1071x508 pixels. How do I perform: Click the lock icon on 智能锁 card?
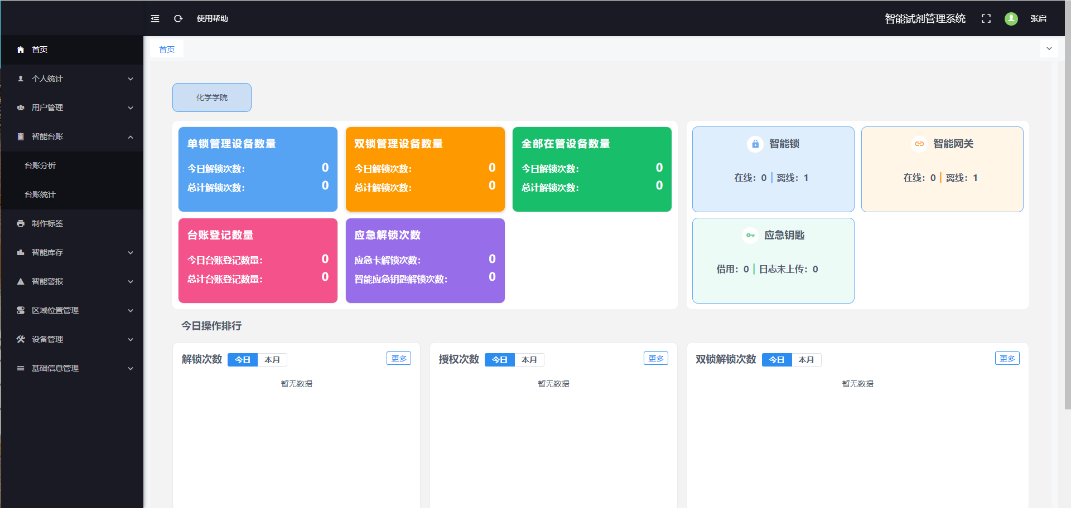pos(755,144)
